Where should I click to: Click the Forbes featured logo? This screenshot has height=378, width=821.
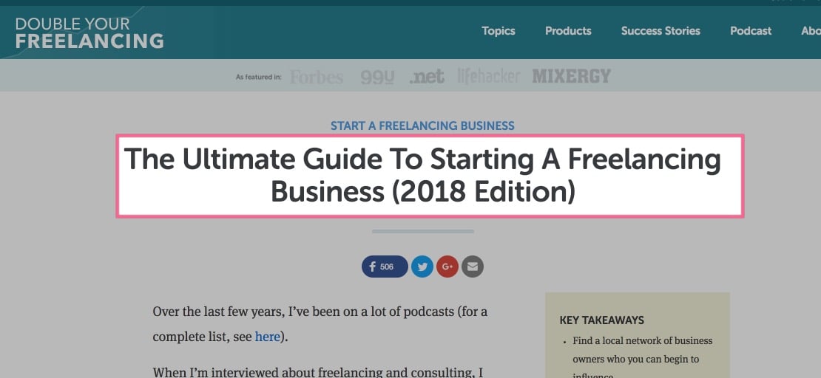tap(317, 77)
